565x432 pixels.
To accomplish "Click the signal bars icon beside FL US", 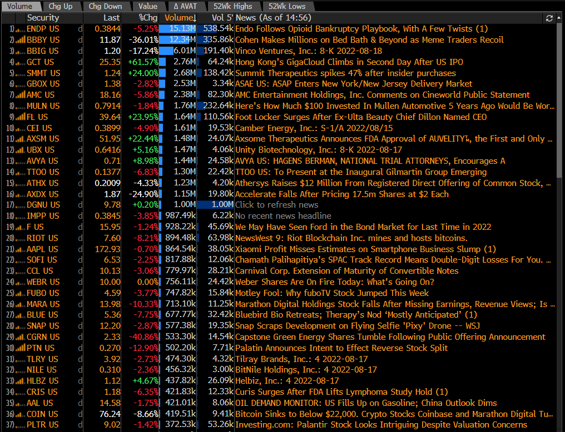I will pyautogui.click(x=20, y=117).
